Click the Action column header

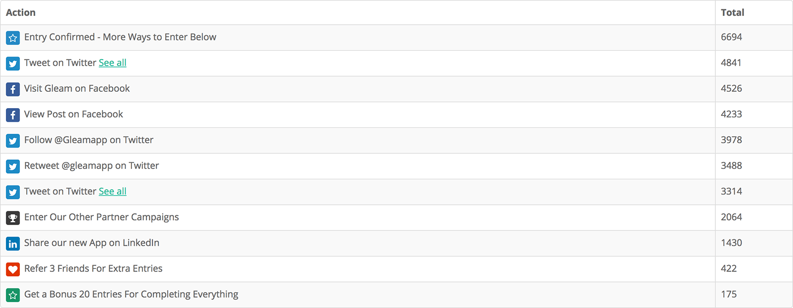pyautogui.click(x=21, y=12)
